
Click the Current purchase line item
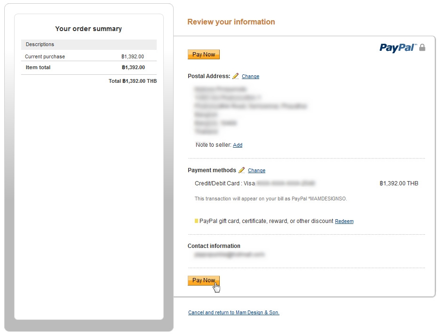coord(45,56)
